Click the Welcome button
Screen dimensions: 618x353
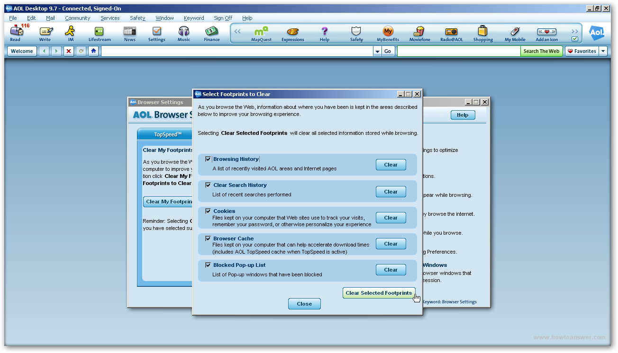click(x=22, y=51)
